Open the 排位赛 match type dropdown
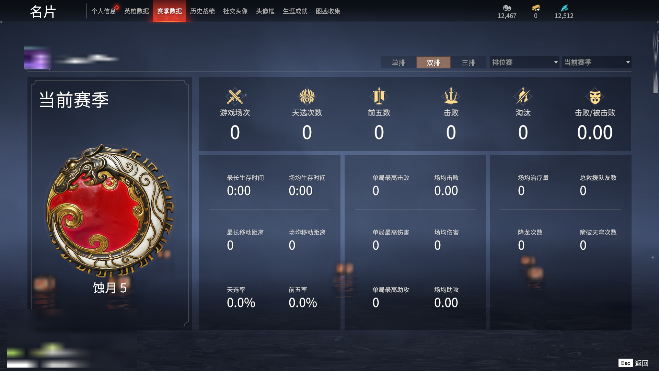The height and width of the screenshot is (371, 659). tap(525, 62)
